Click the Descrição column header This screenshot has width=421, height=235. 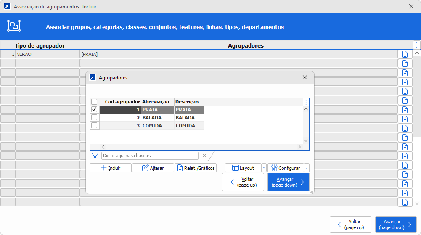click(188, 102)
